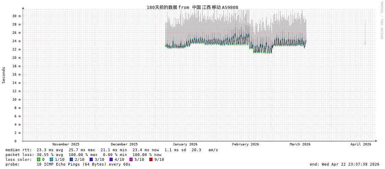The image size is (385, 169).
Task: Click the median rtt statistics line
Action: (112, 150)
